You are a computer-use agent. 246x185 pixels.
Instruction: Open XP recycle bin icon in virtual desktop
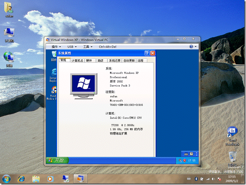tap(54, 56)
